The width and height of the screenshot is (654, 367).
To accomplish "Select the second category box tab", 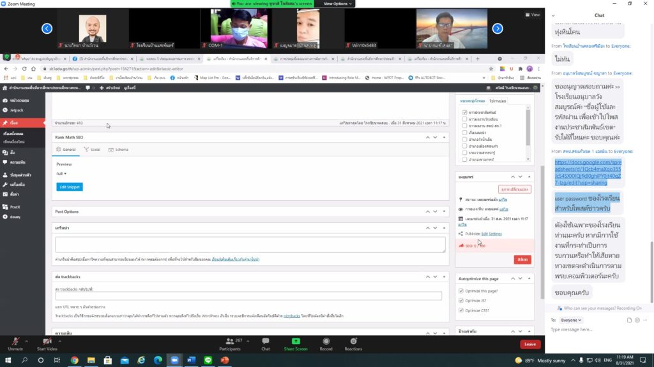I will pyautogui.click(x=498, y=101).
